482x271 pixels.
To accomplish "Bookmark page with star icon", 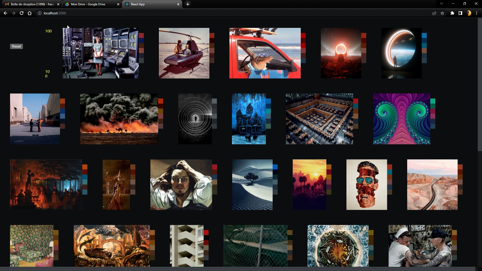I will click(442, 13).
